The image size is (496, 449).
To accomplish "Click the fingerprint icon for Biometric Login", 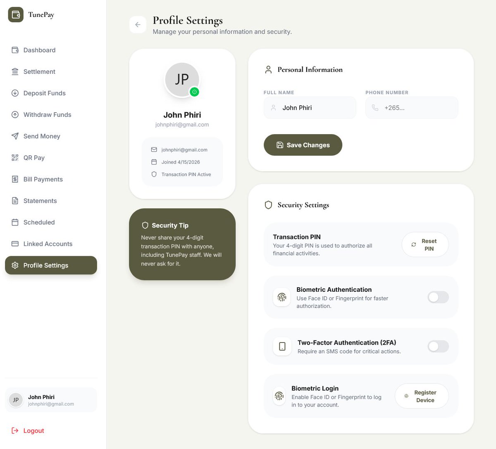I will 279,396.
